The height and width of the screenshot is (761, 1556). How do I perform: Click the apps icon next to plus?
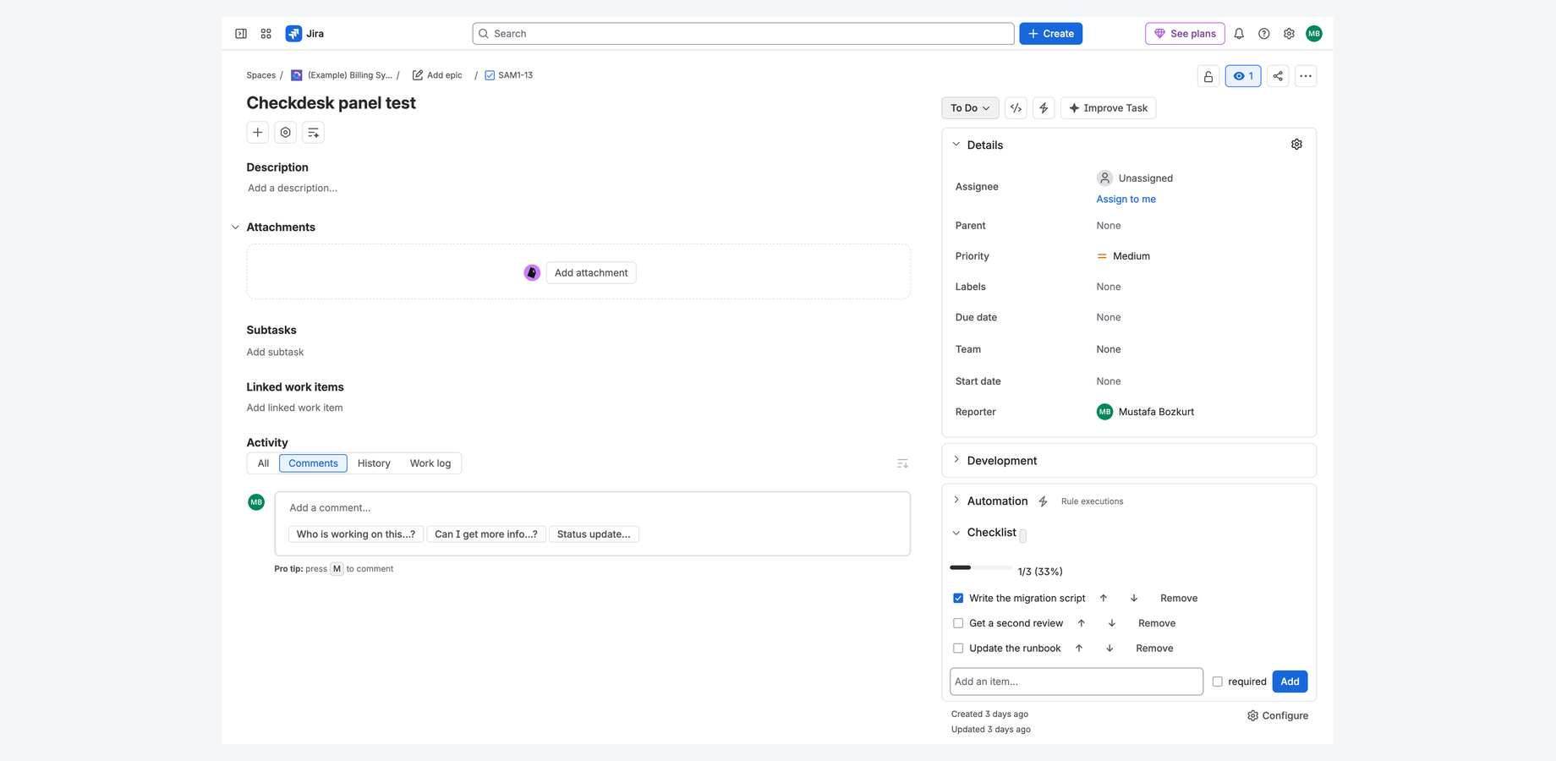(x=286, y=133)
